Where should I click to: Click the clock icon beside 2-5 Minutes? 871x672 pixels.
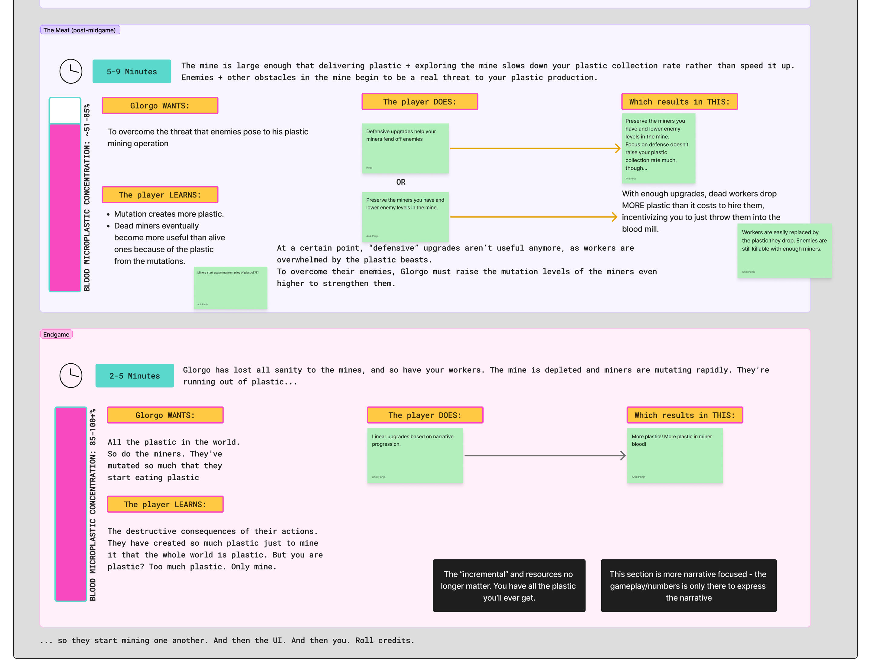click(x=70, y=375)
